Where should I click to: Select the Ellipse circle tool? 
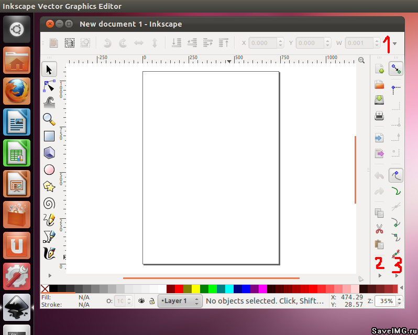[49, 170]
